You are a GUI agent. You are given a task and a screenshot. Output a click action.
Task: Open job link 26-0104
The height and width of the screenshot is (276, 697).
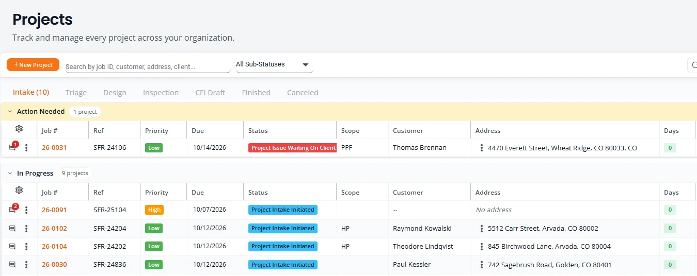click(x=54, y=247)
